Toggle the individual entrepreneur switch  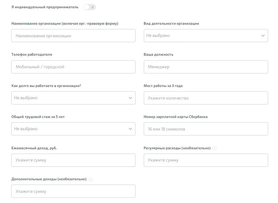click(89, 7)
